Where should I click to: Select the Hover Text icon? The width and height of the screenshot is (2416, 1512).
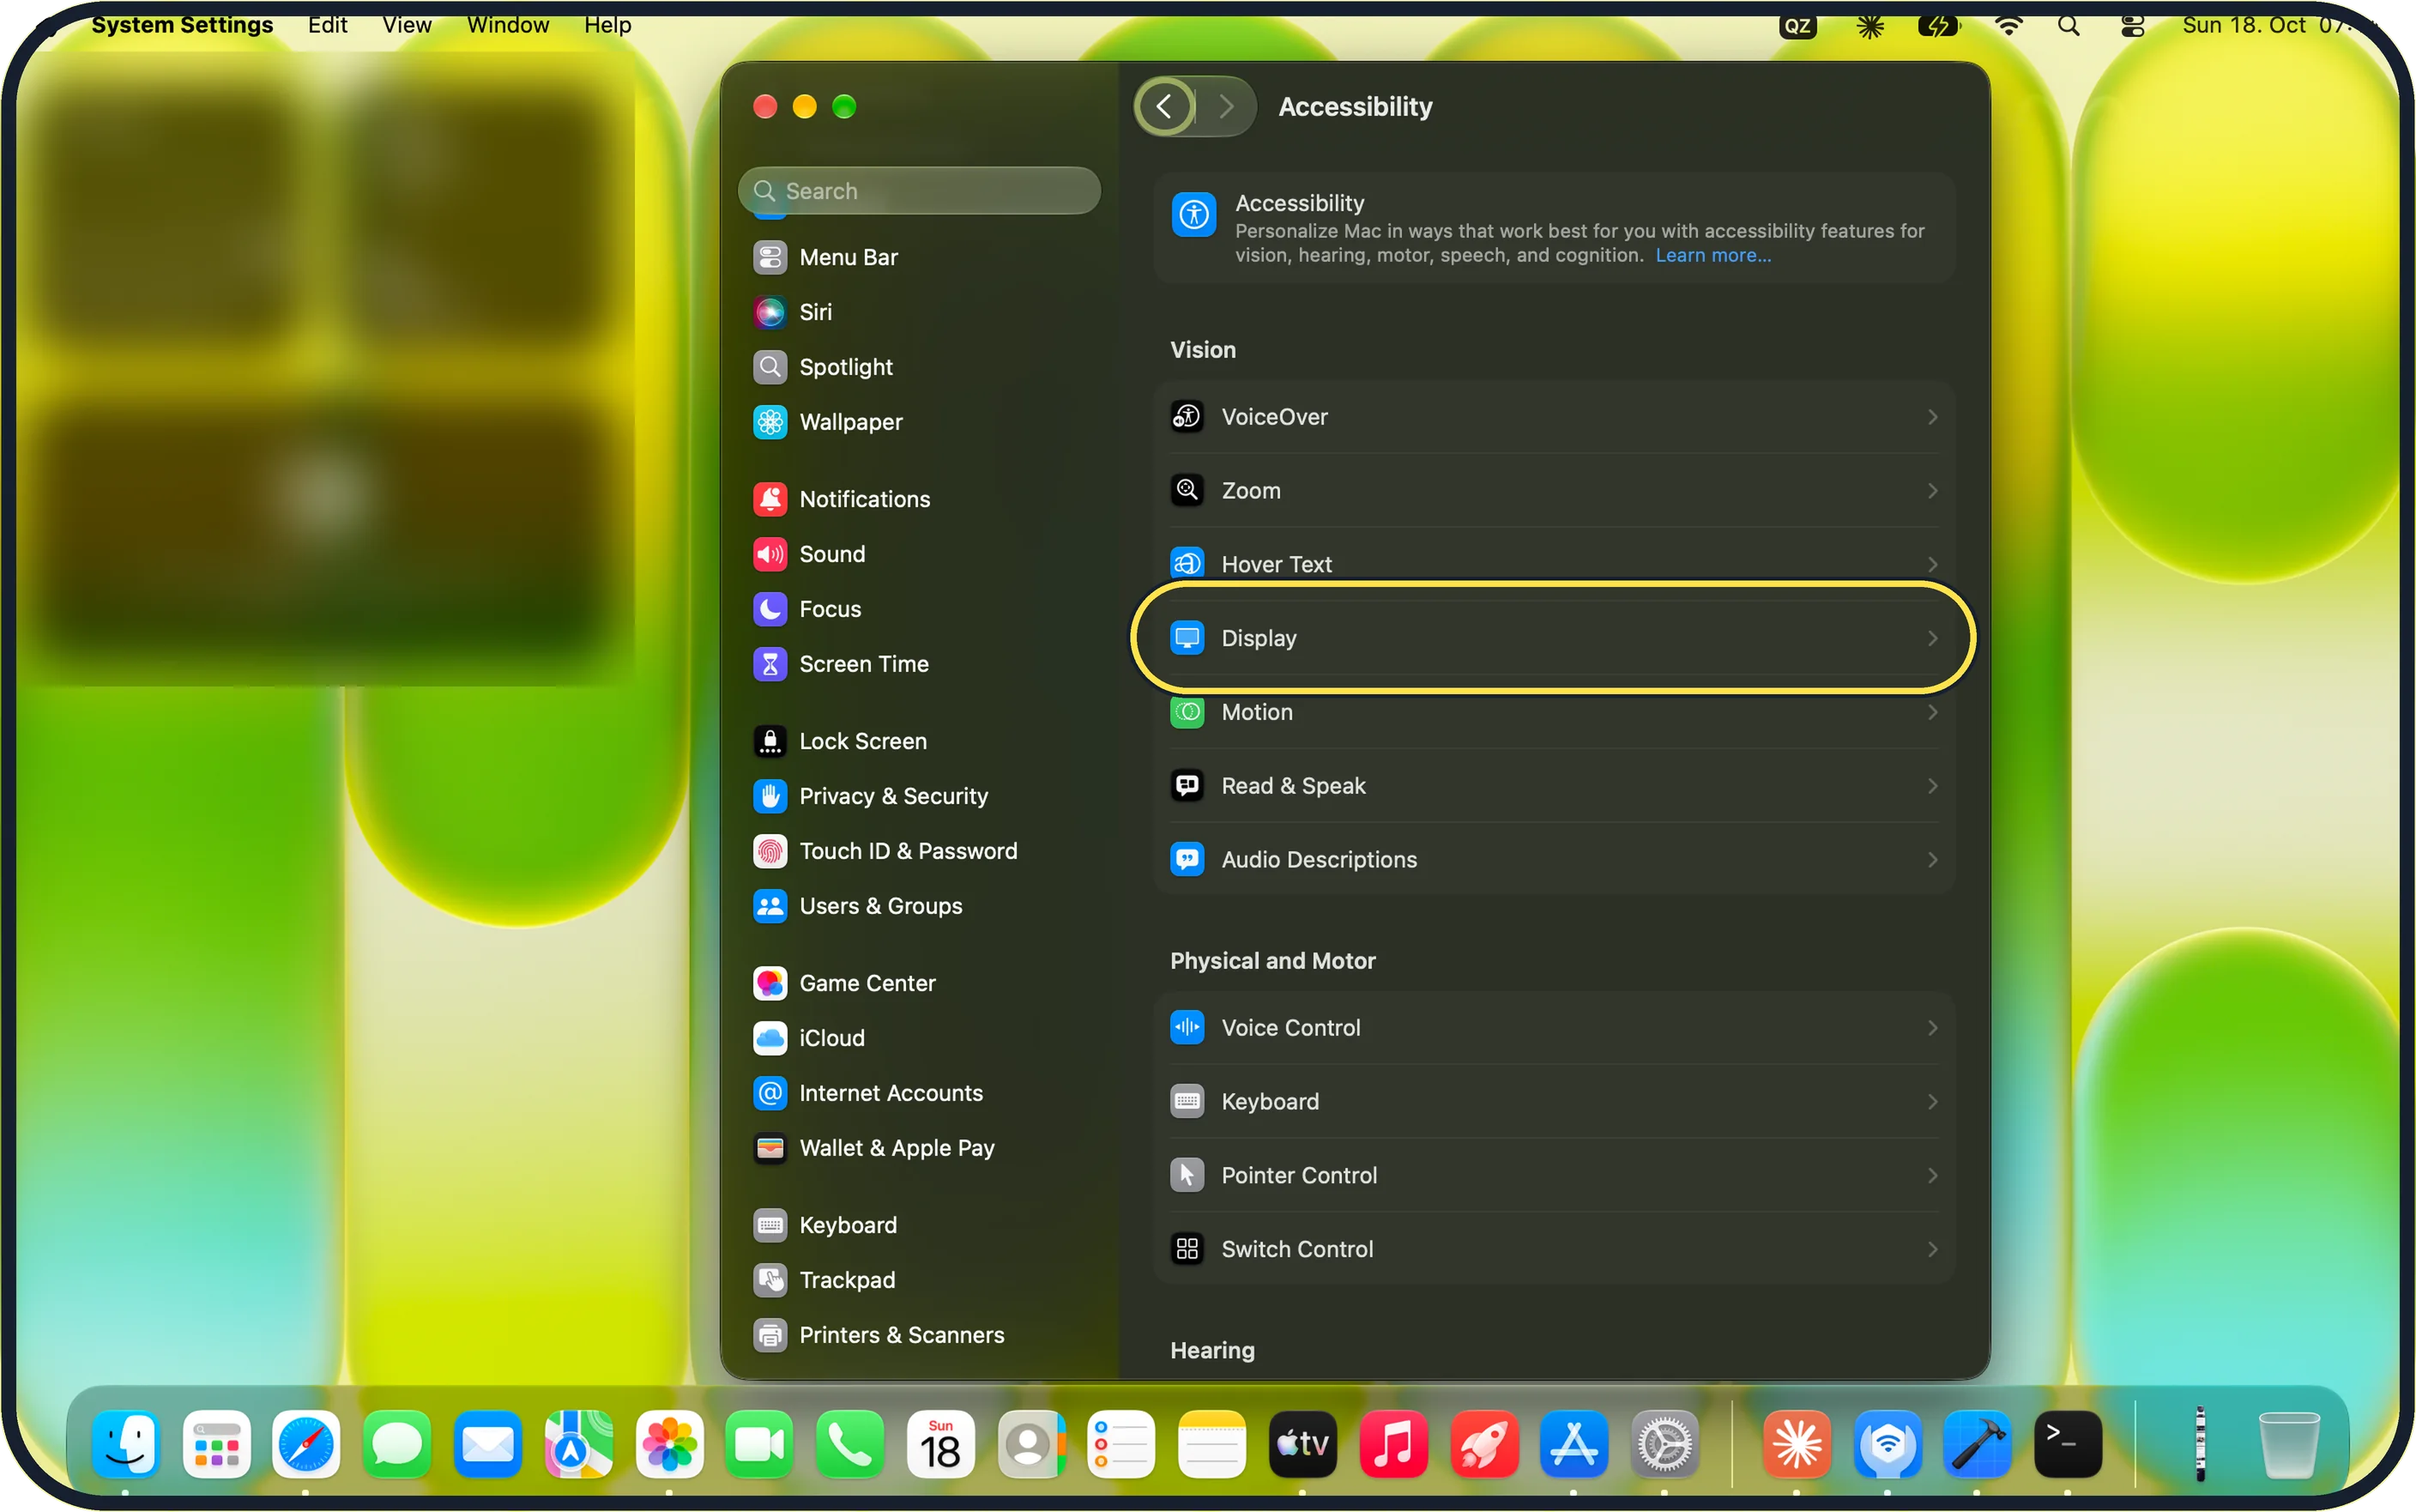tap(1187, 563)
